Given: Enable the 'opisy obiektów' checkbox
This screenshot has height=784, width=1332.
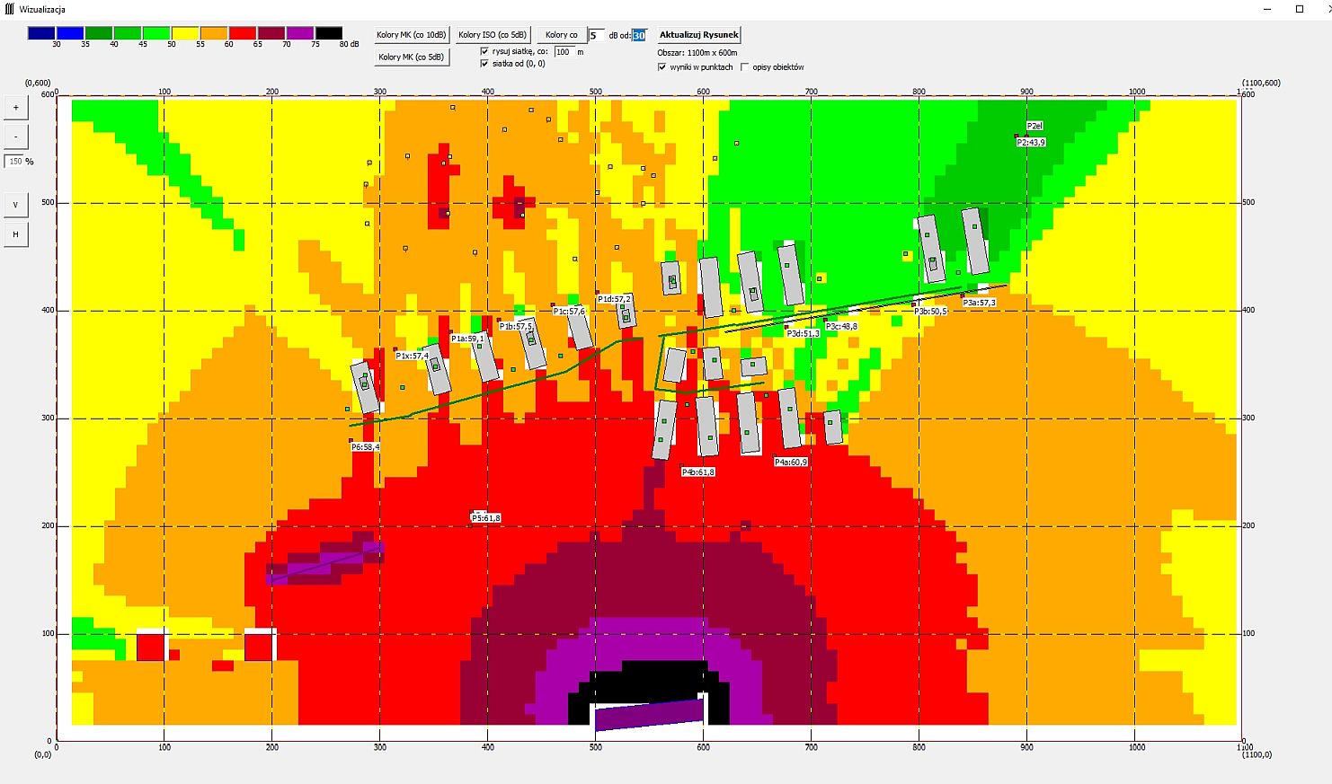Looking at the screenshot, I should tap(744, 67).
